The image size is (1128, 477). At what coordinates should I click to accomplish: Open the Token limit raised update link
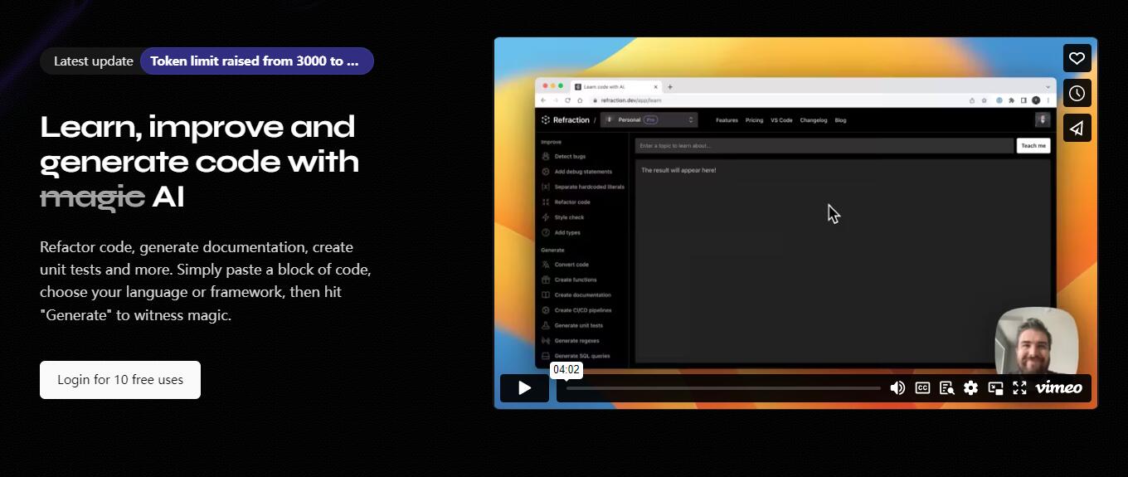coord(257,61)
